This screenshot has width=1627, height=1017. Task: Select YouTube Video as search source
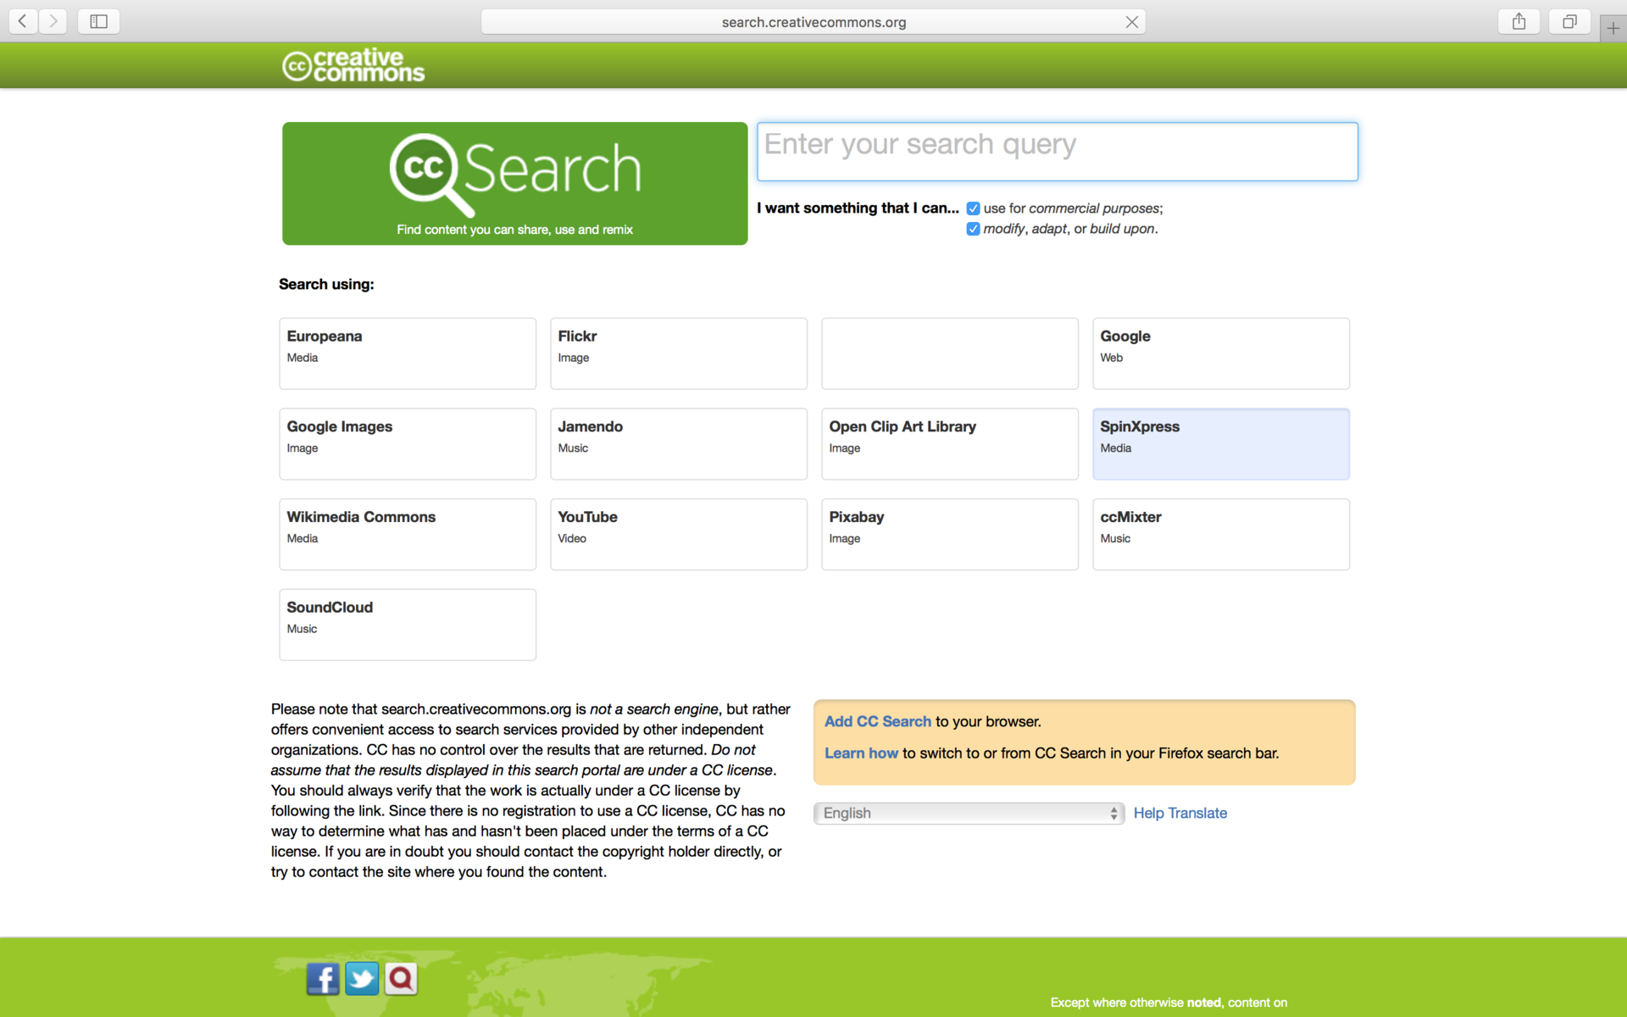678,534
